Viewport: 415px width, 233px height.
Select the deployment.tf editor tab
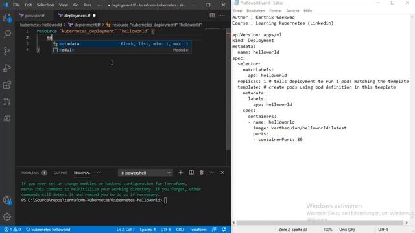(77, 16)
